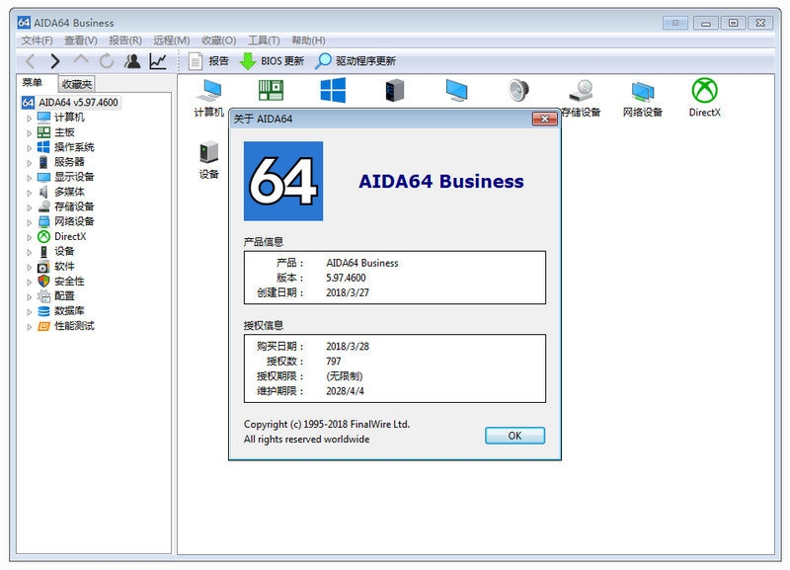Viewport: 790px width, 570px height.
Task: Click the 64 logo in About dialog
Action: [x=283, y=181]
